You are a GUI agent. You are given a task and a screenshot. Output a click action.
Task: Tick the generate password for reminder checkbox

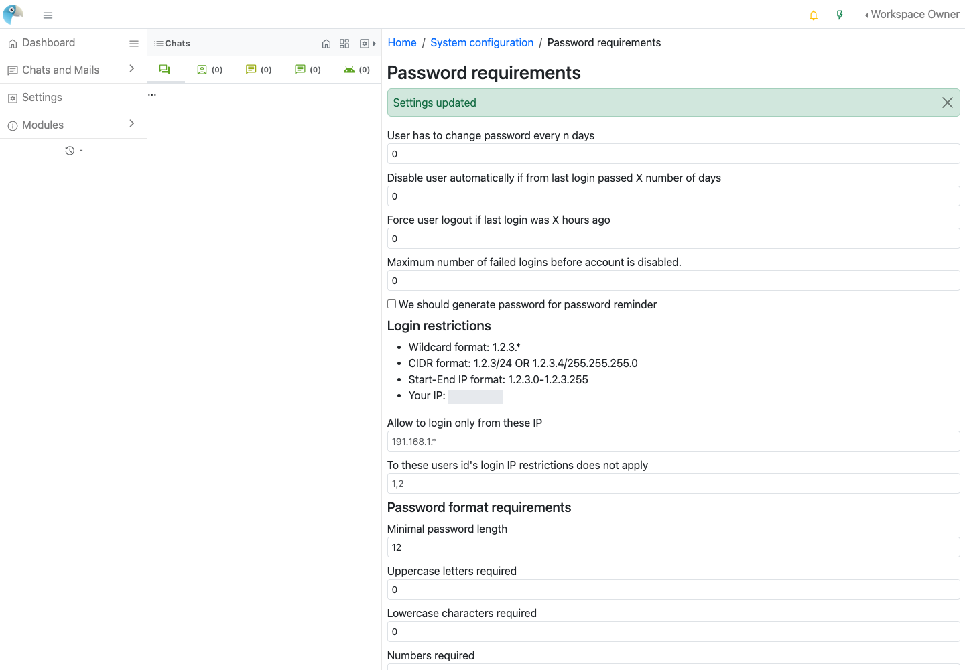[392, 304]
